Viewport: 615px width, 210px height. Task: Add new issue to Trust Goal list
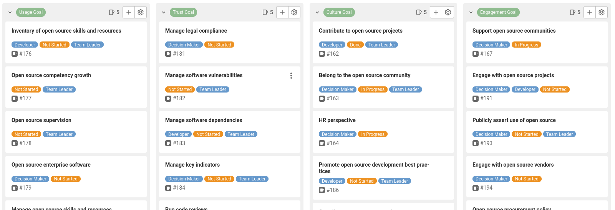coord(282,12)
